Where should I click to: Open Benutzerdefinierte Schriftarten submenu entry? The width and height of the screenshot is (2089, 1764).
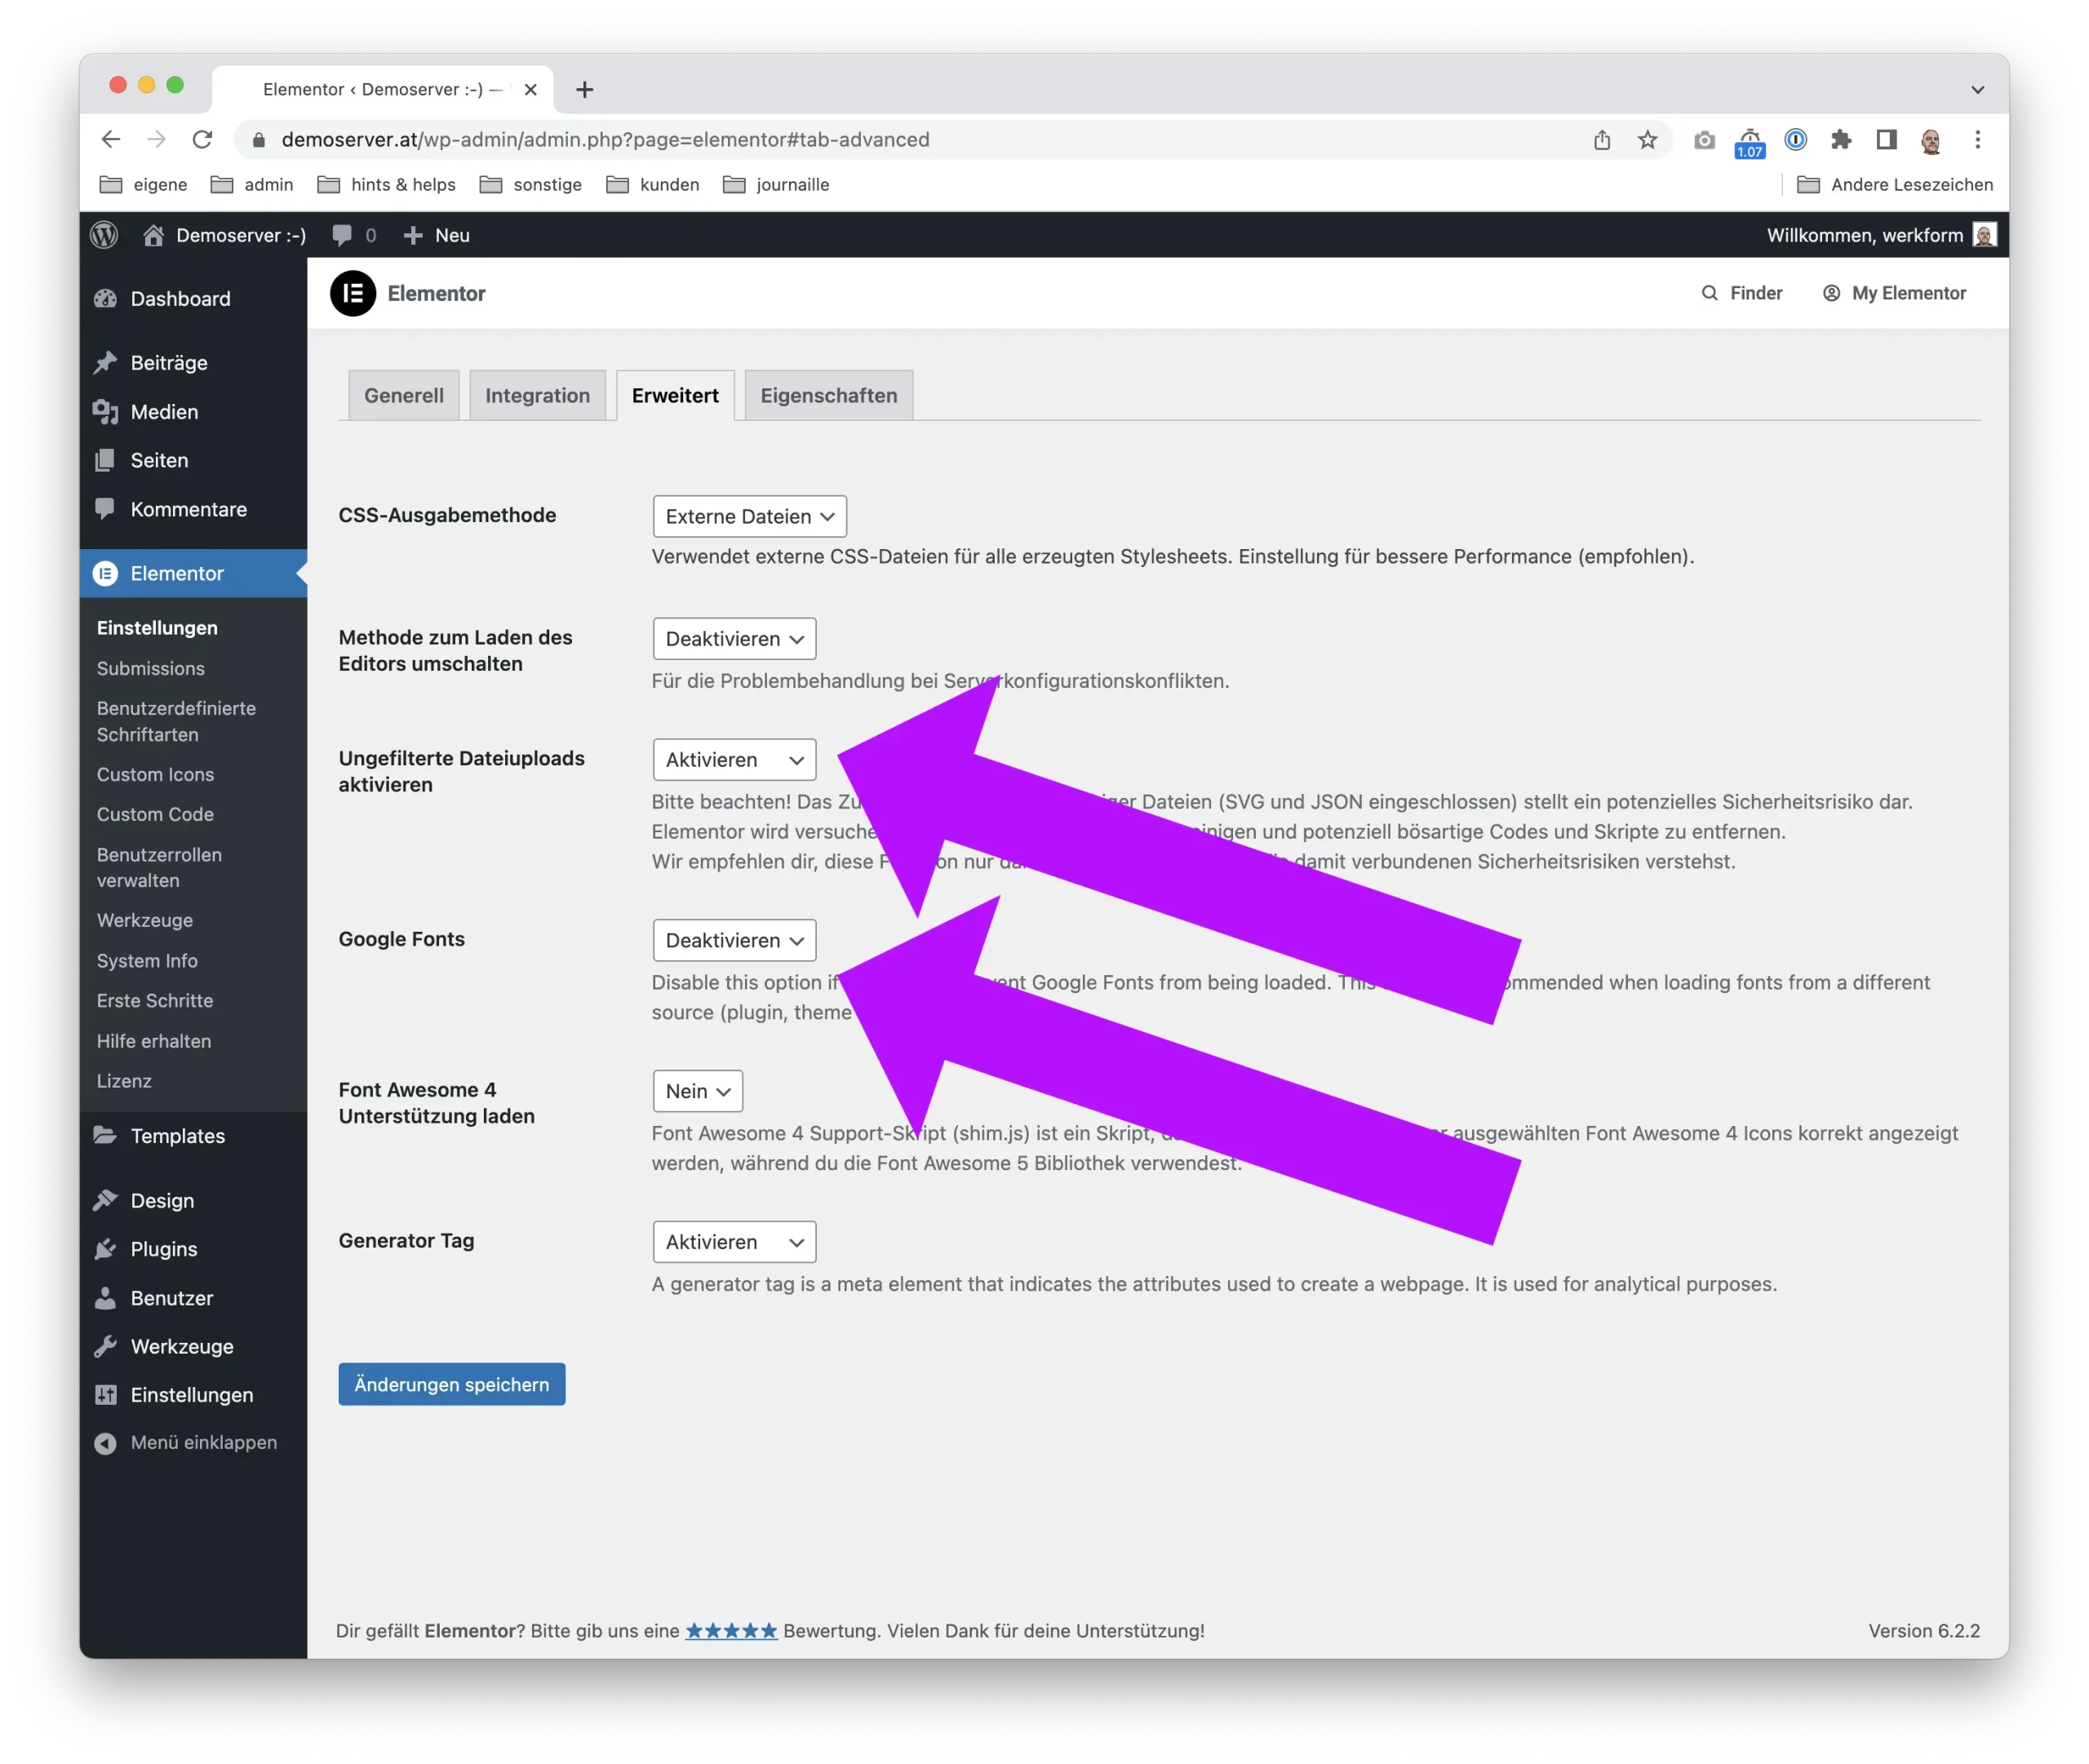point(176,722)
